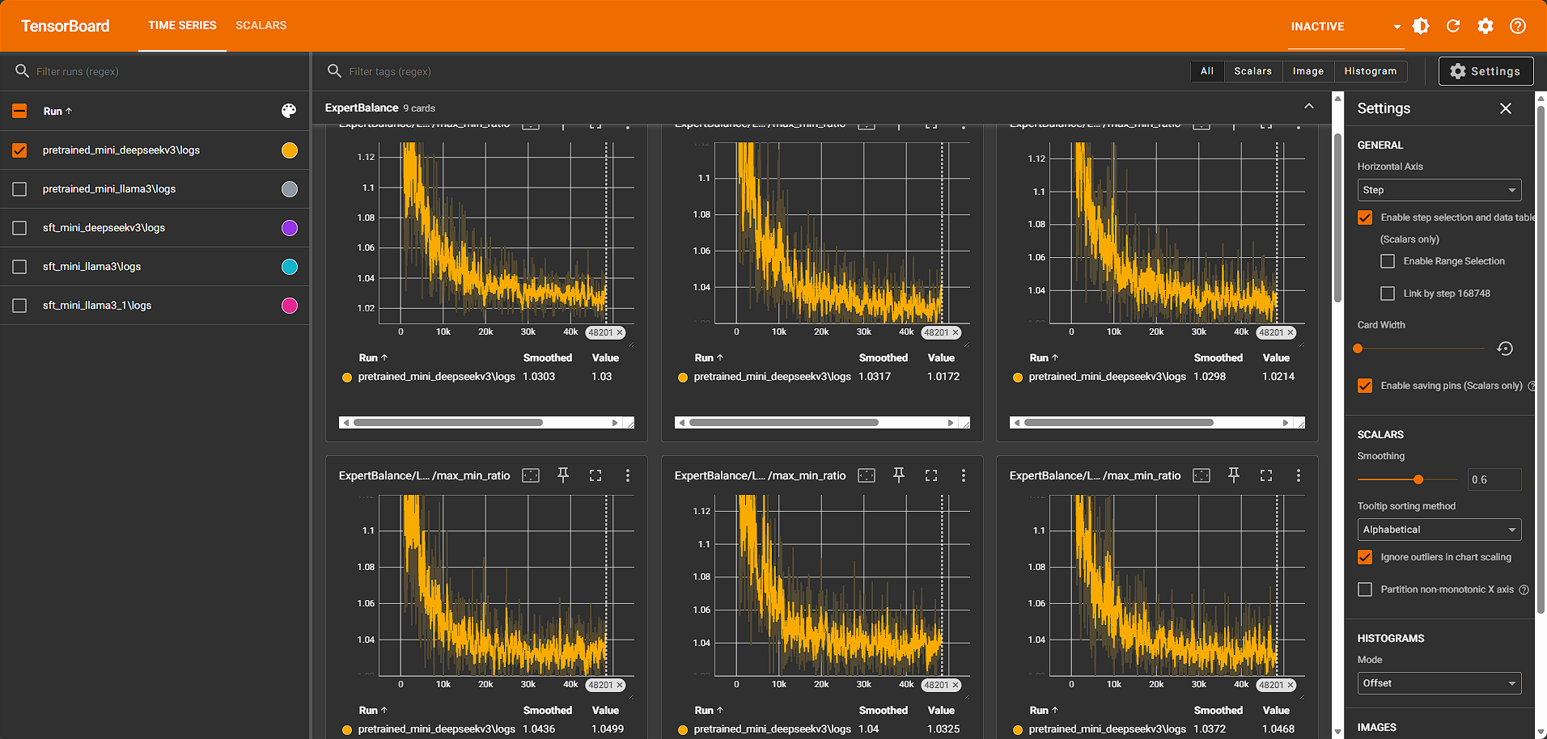
Task: Check the pretrained_mini_llama3\logs run
Action: tap(20, 189)
